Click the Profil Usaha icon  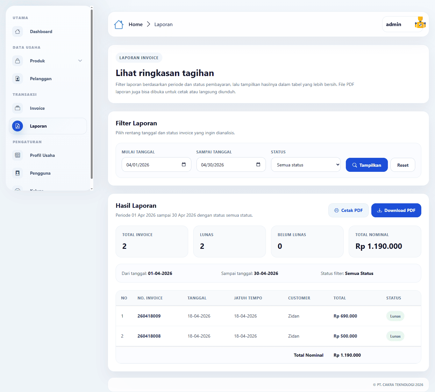(x=18, y=155)
